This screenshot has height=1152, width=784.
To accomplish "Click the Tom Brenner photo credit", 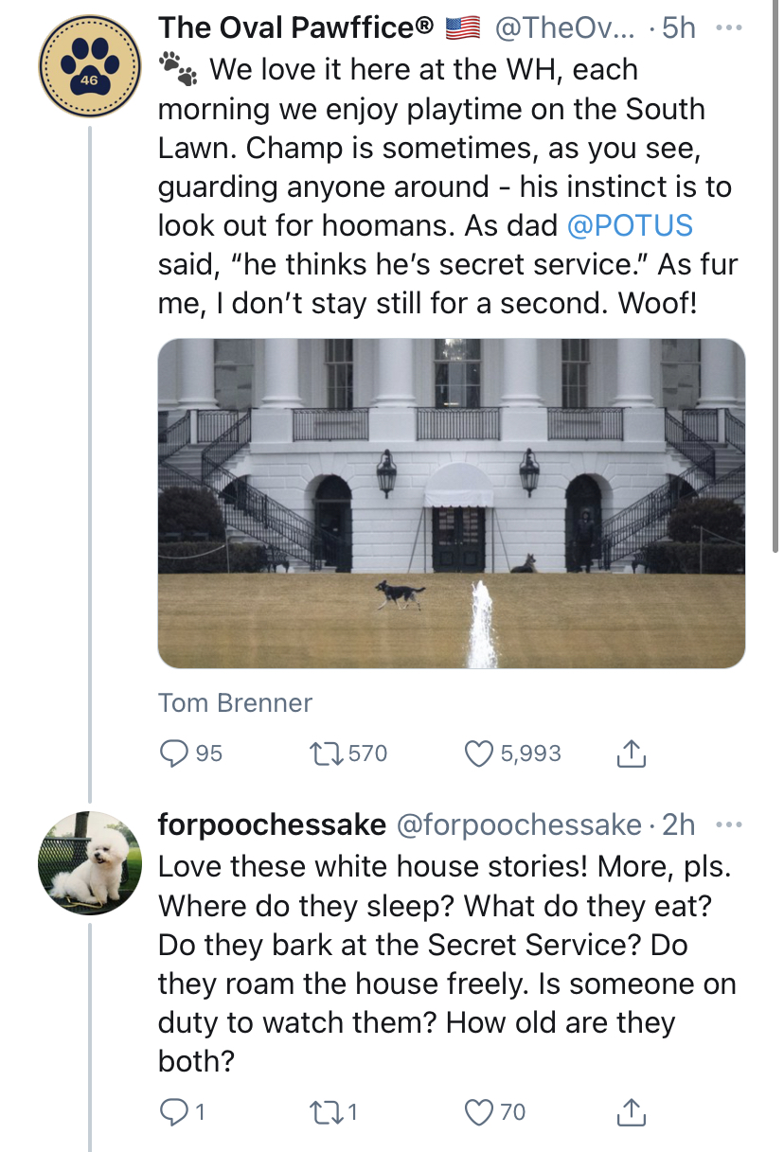I will tap(235, 702).
